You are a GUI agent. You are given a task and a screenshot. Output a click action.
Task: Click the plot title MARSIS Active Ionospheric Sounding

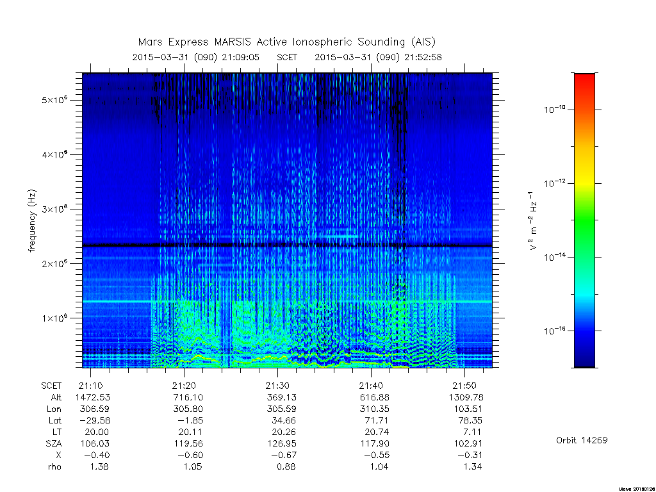tap(286, 42)
